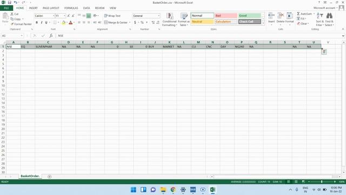
Task: Click the Increase Indent icon
Action: tap(99, 22)
